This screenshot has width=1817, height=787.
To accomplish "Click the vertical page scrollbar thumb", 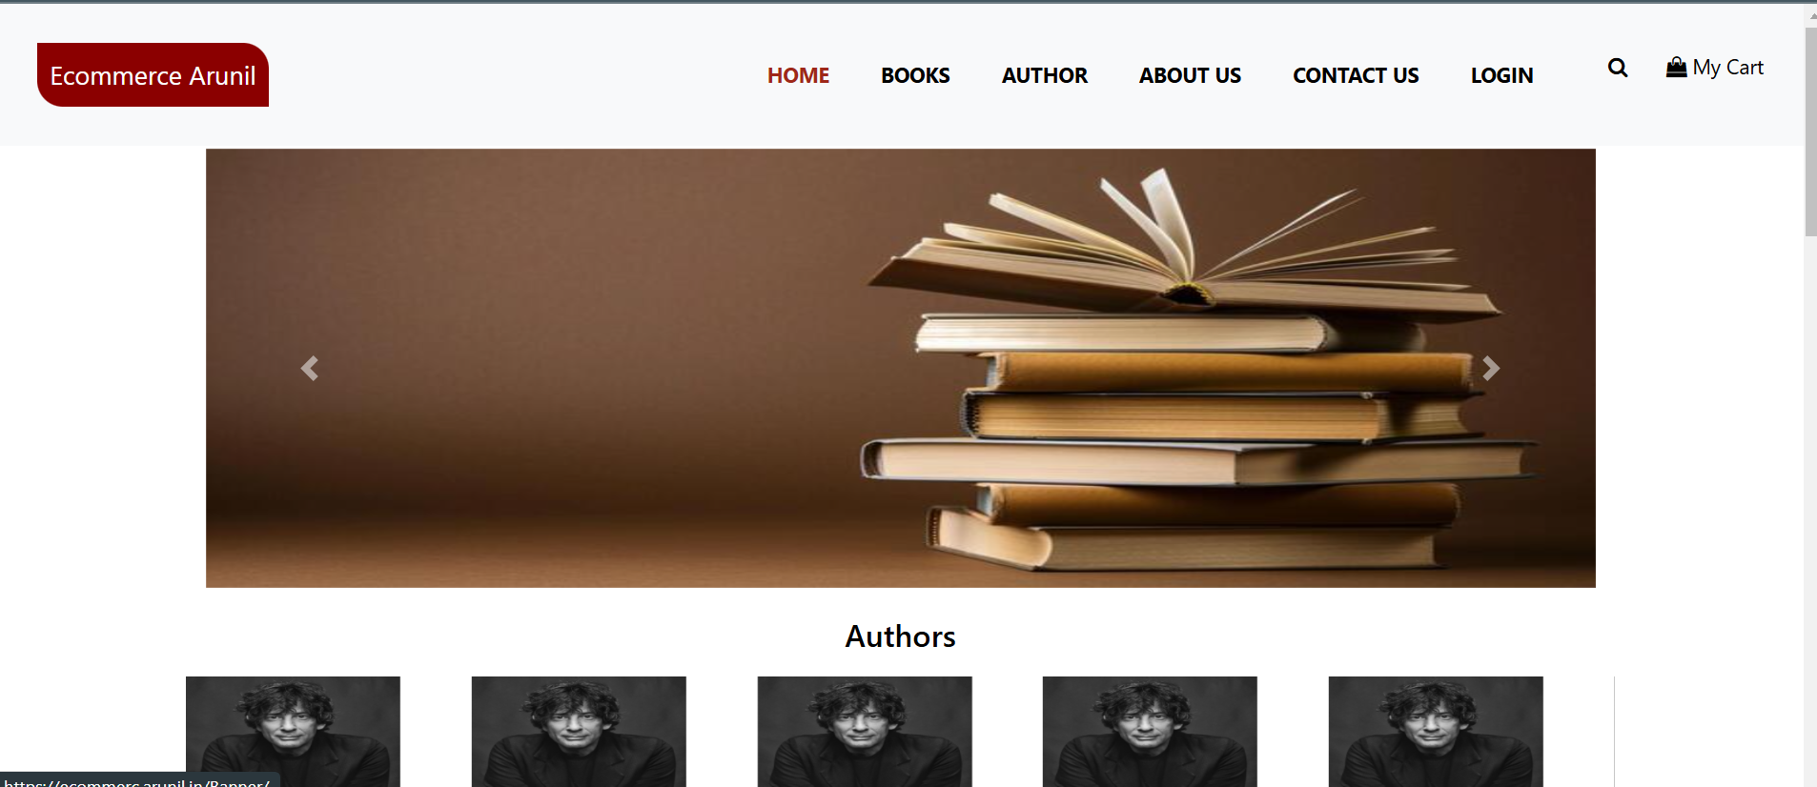I will pos(1810,131).
